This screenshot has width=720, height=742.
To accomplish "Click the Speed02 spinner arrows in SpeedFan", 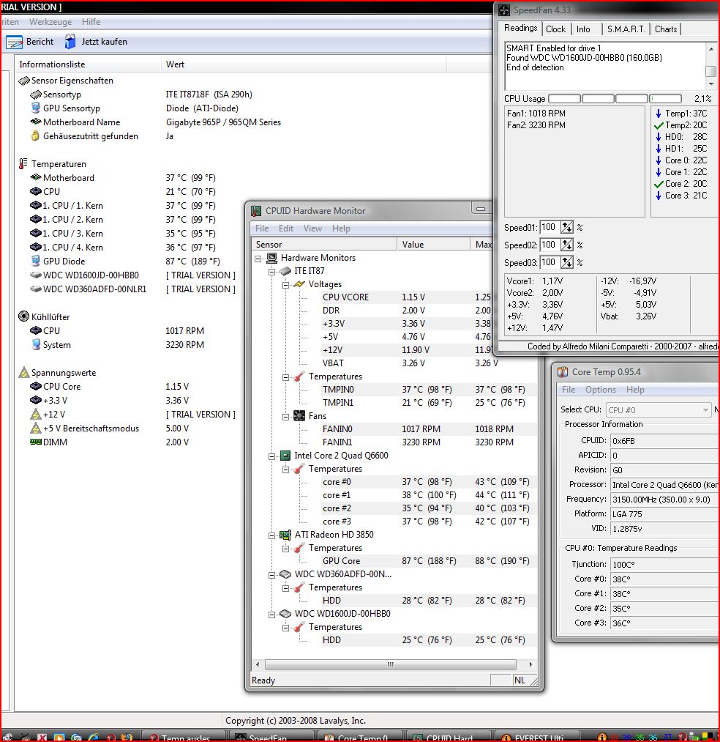I will pyautogui.click(x=567, y=245).
